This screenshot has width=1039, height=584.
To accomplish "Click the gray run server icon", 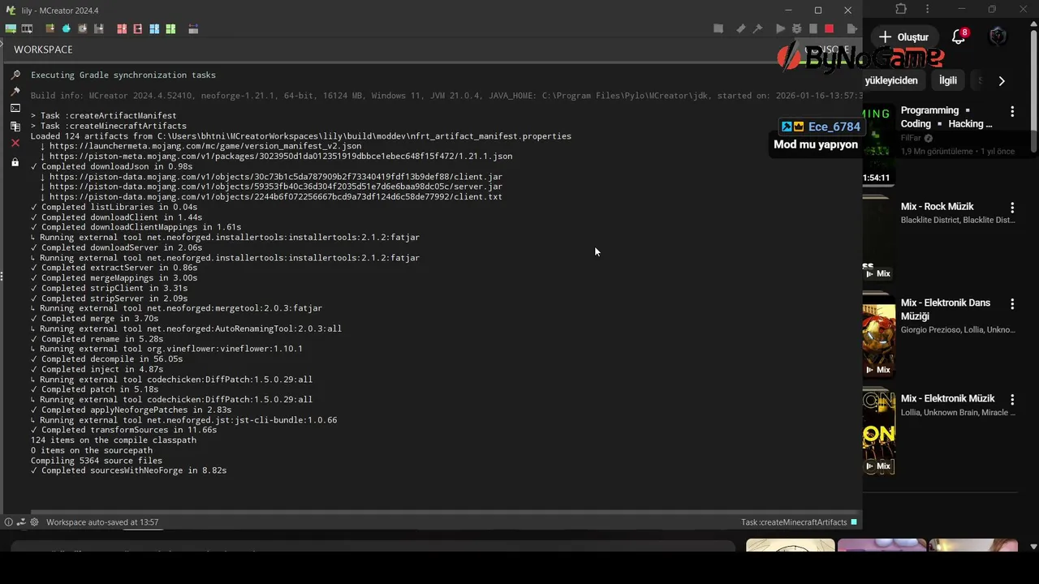I will [813, 28].
